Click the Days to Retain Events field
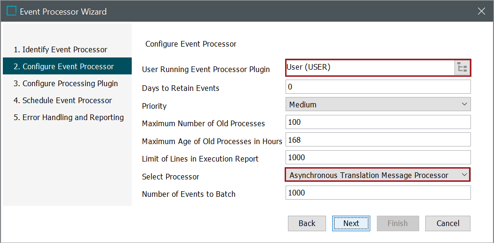The height and width of the screenshot is (243, 494). [378, 87]
